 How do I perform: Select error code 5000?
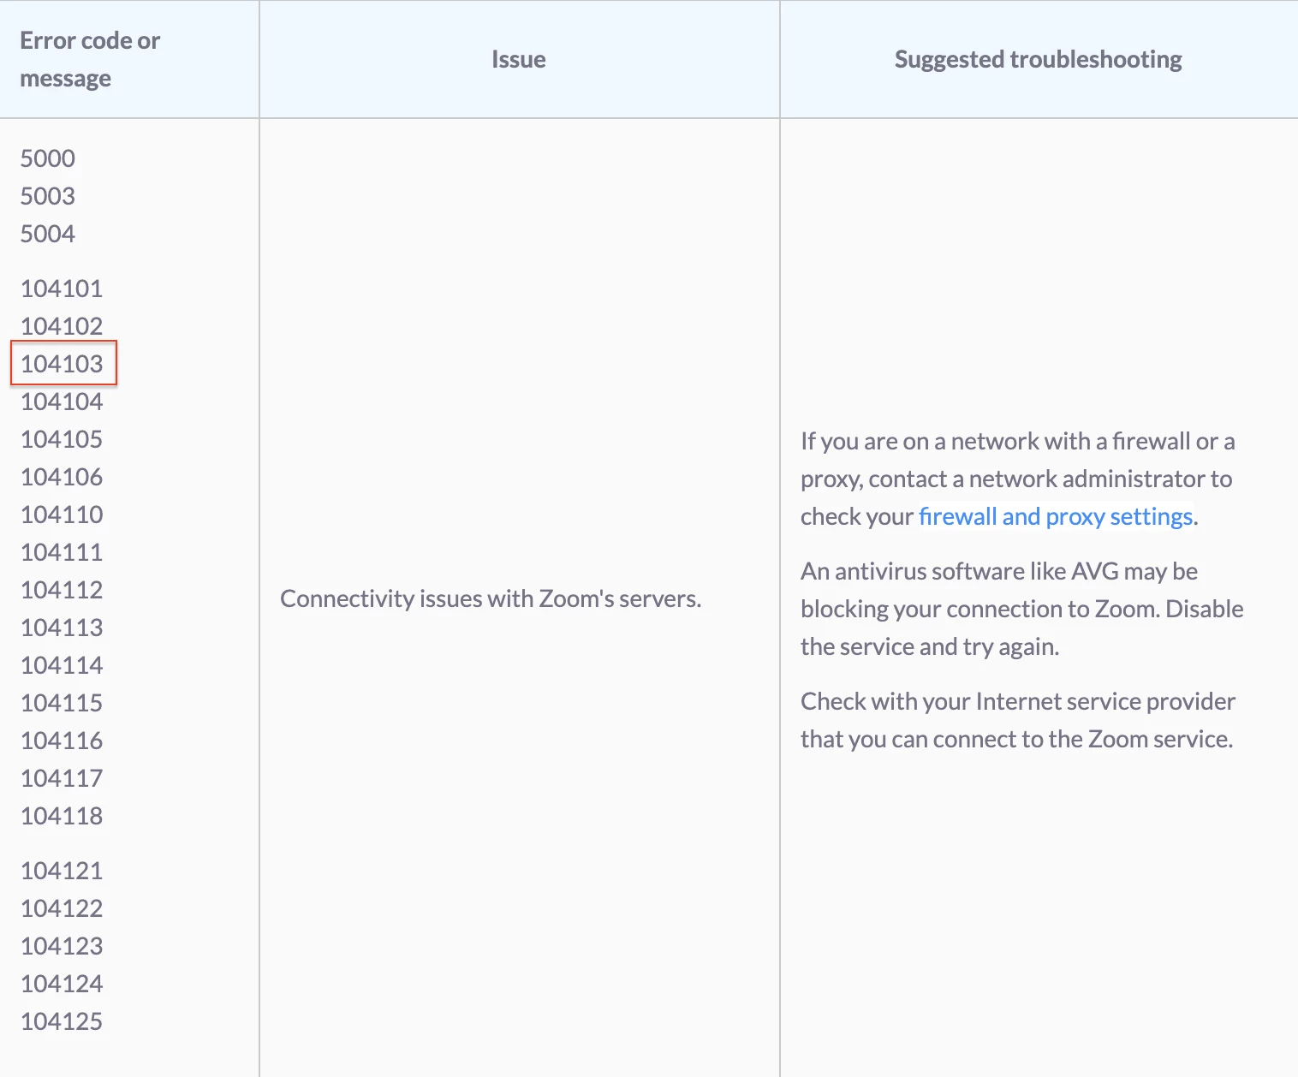(48, 158)
